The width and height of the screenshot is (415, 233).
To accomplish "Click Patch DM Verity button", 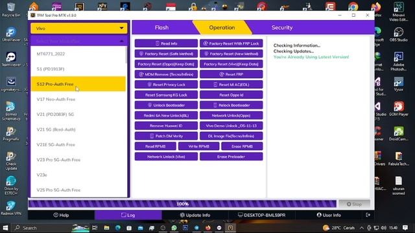I will click(x=166, y=136).
